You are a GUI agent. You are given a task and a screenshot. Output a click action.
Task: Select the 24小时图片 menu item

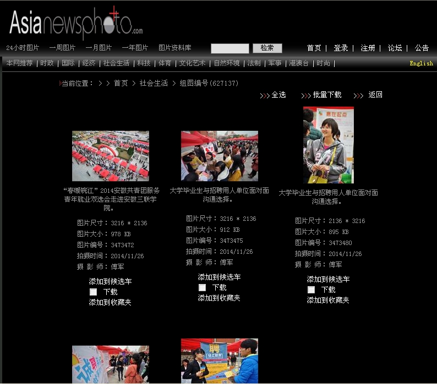[x=23, y=48]
